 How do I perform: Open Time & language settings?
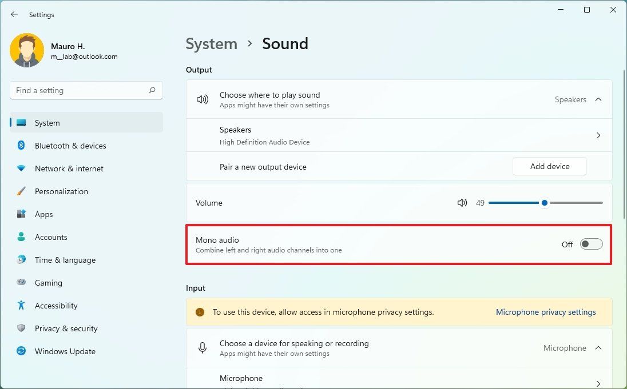click(x=65, y=260)
